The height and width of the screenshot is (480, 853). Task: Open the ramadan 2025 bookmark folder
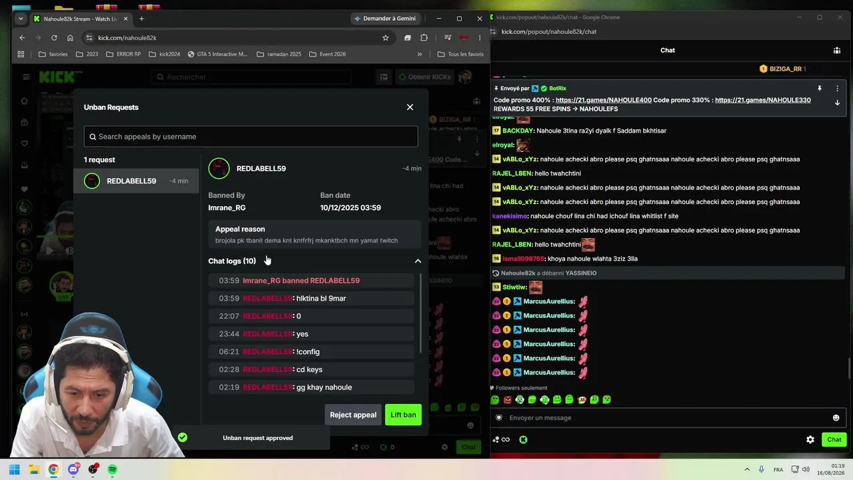279,54
